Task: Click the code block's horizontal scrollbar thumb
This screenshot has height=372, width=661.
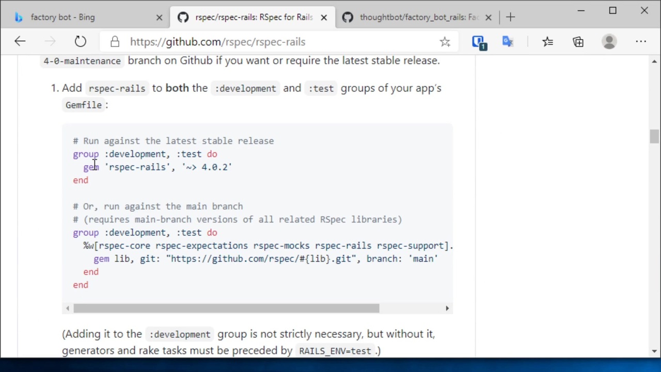Action: (226, 308)
